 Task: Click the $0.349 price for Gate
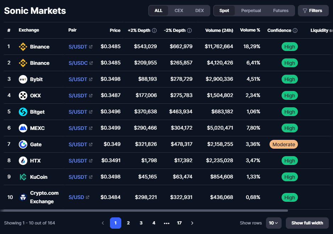point(112,144)
